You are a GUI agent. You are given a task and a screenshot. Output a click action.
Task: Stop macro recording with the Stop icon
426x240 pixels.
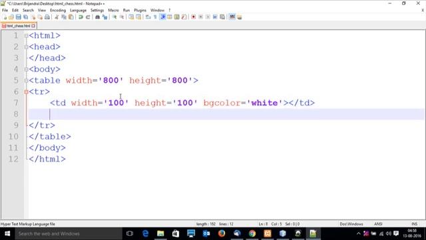(200, 17)
